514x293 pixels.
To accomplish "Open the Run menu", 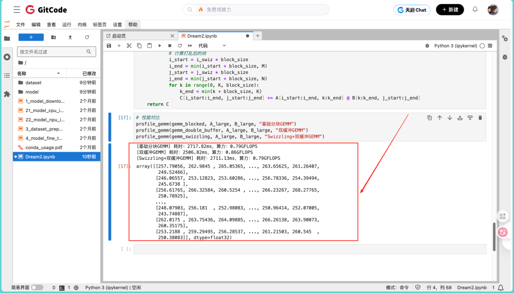I will 67,25.
